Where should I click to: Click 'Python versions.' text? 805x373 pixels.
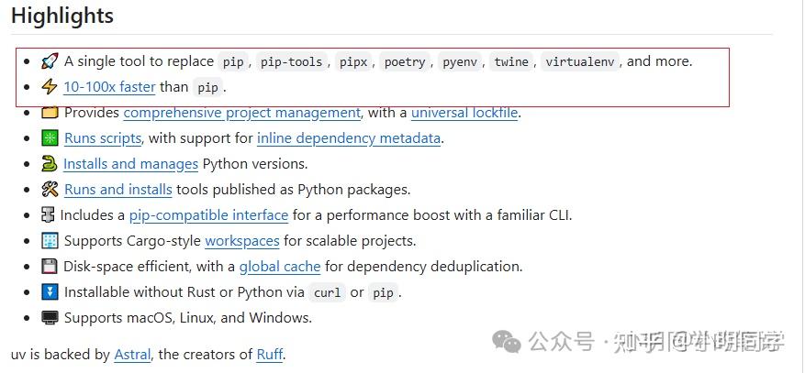255,164
